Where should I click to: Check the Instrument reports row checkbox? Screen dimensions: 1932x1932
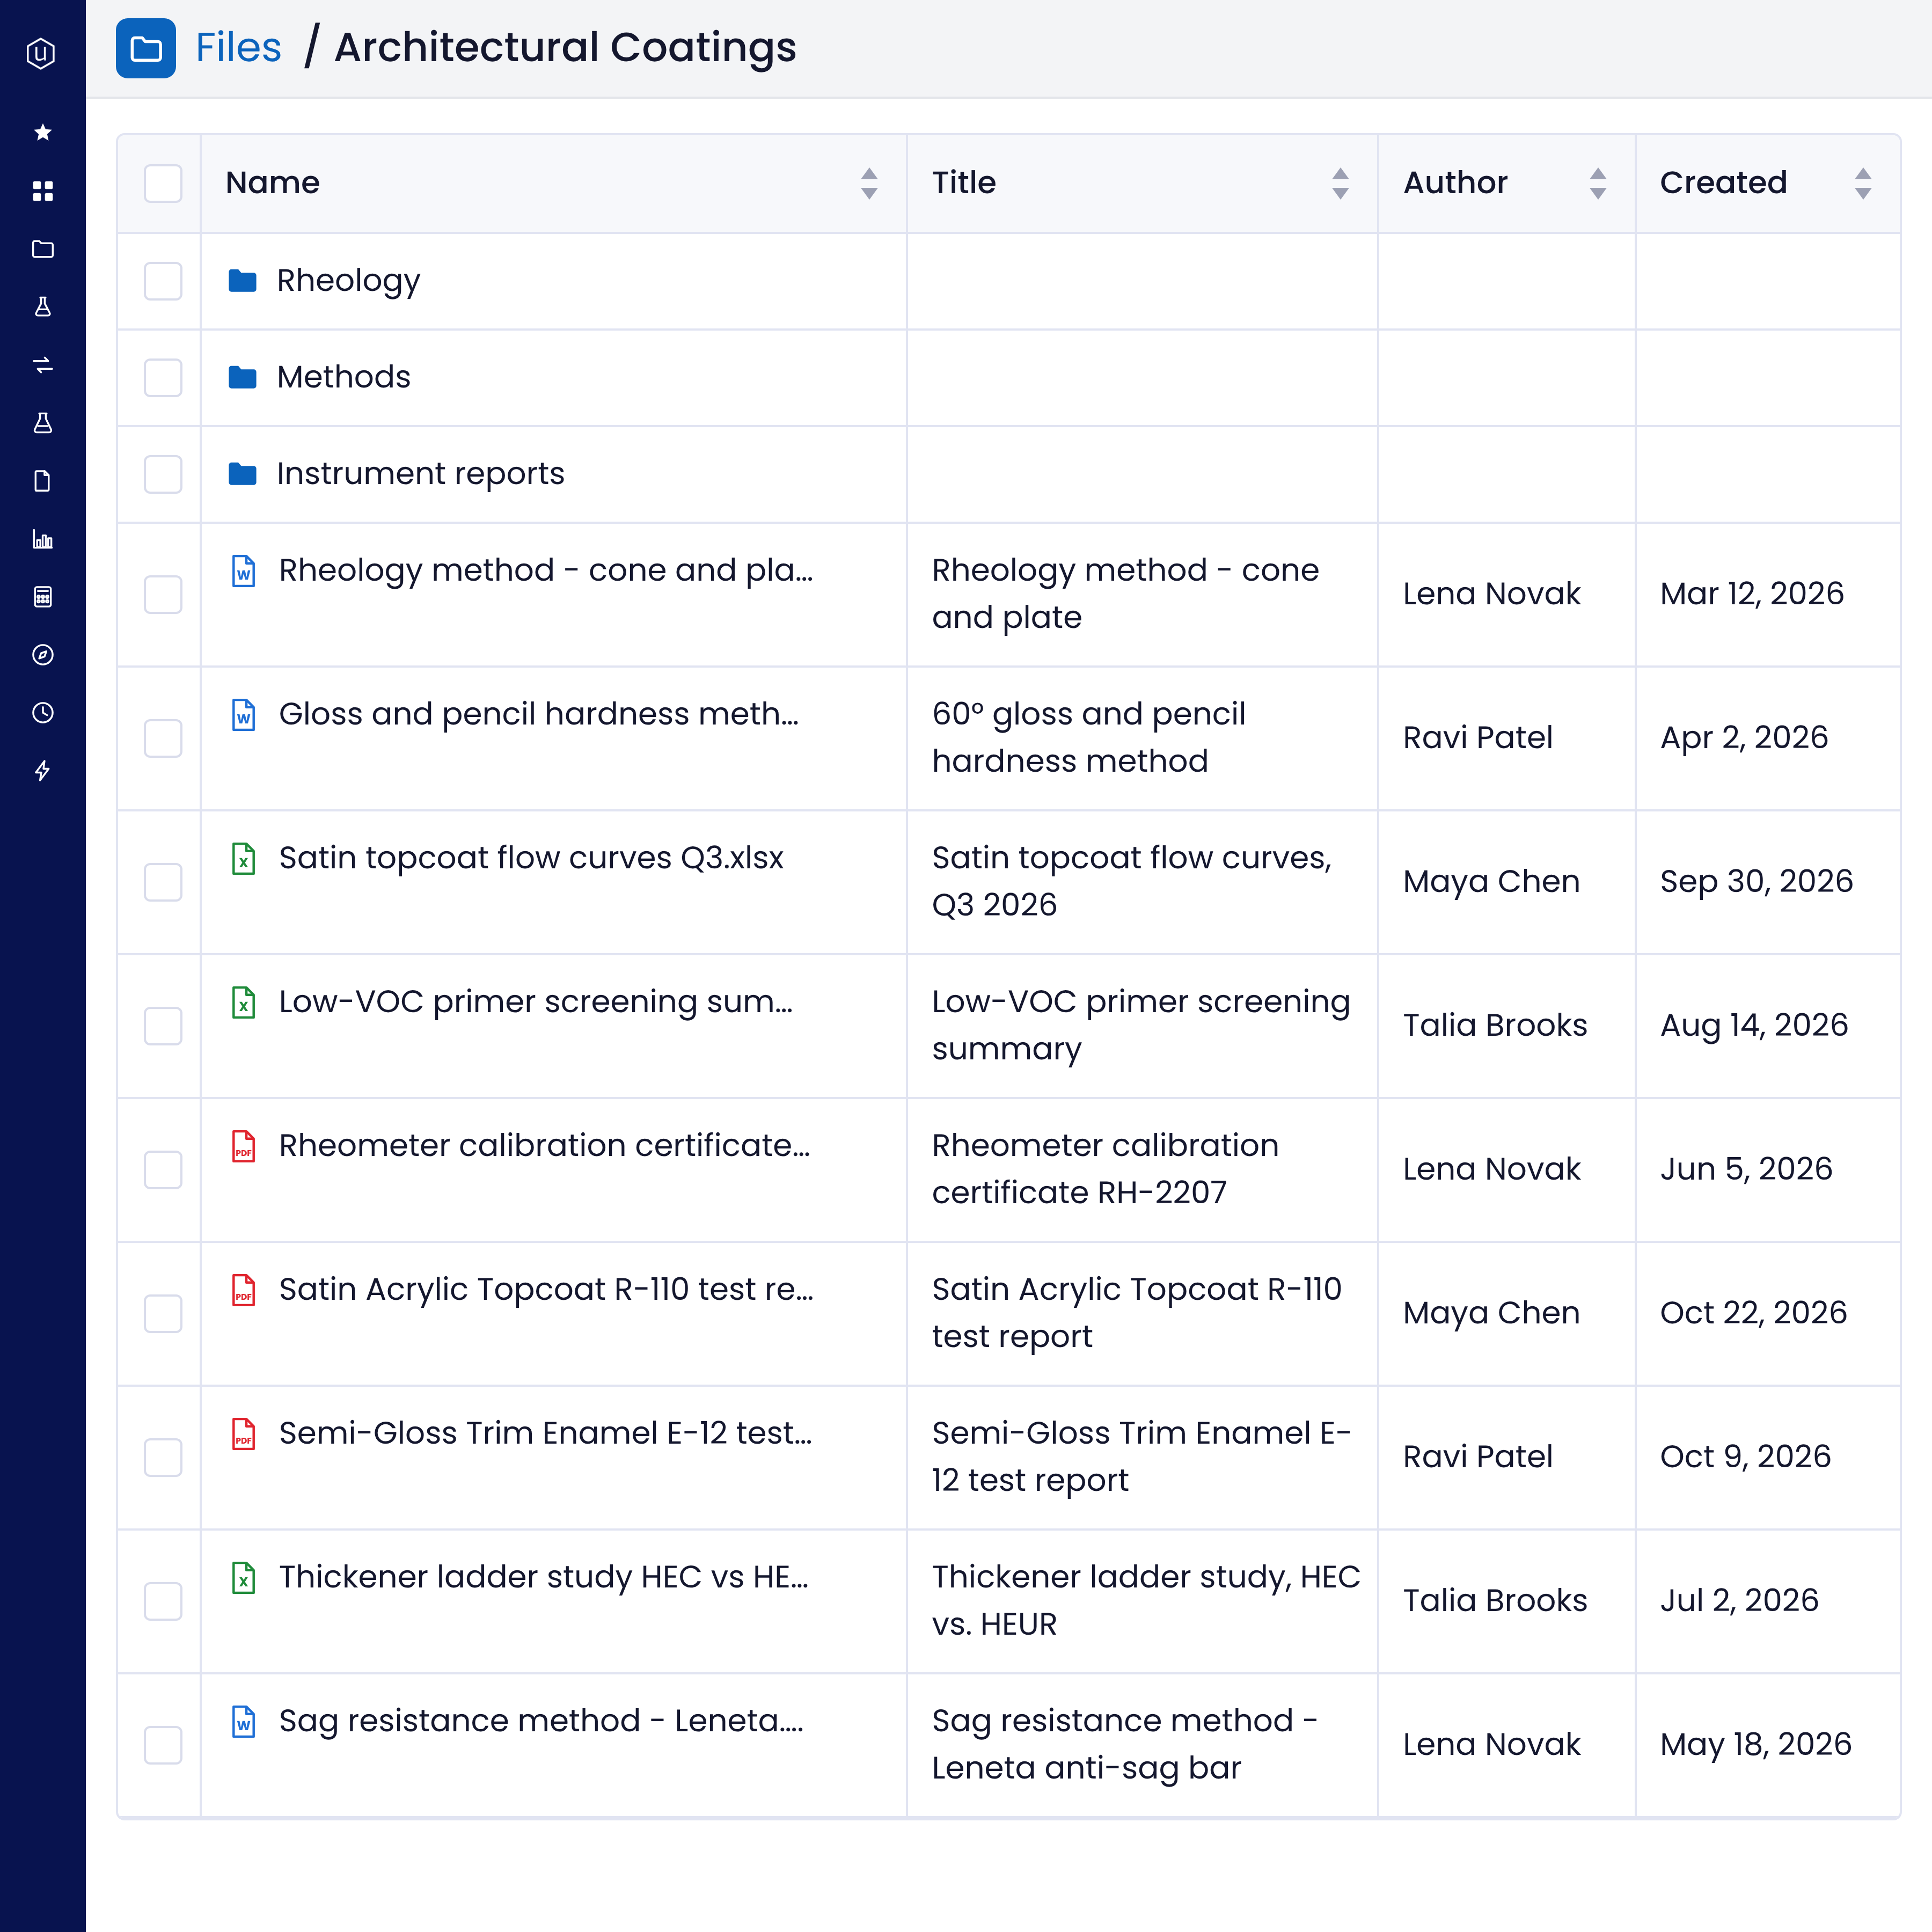163,474
